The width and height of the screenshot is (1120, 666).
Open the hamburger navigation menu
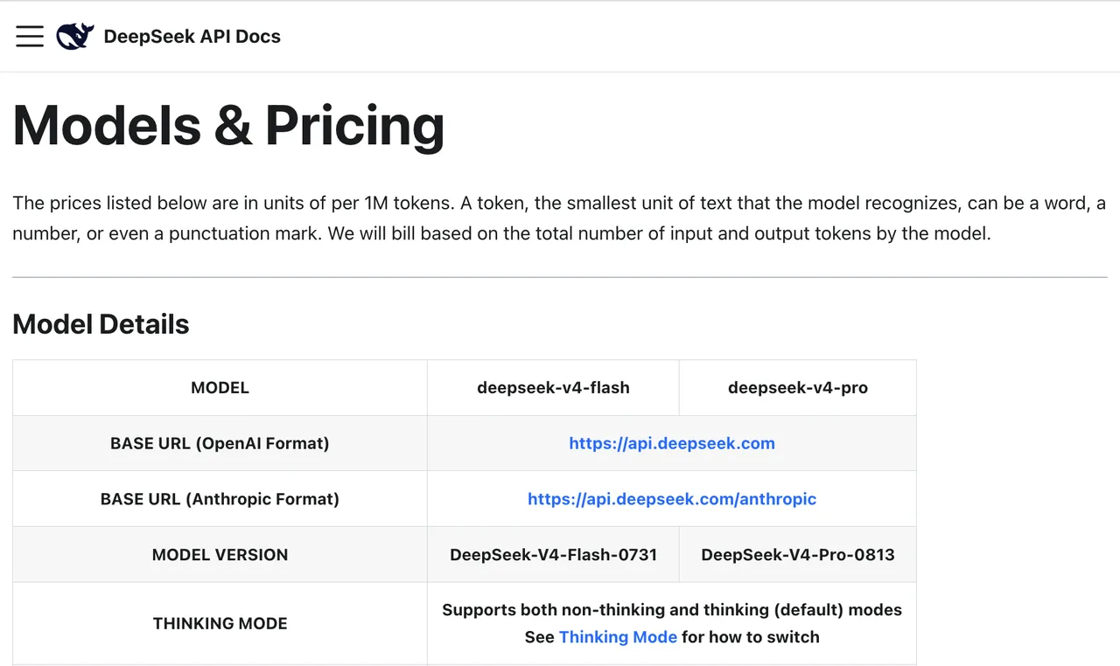30,36
